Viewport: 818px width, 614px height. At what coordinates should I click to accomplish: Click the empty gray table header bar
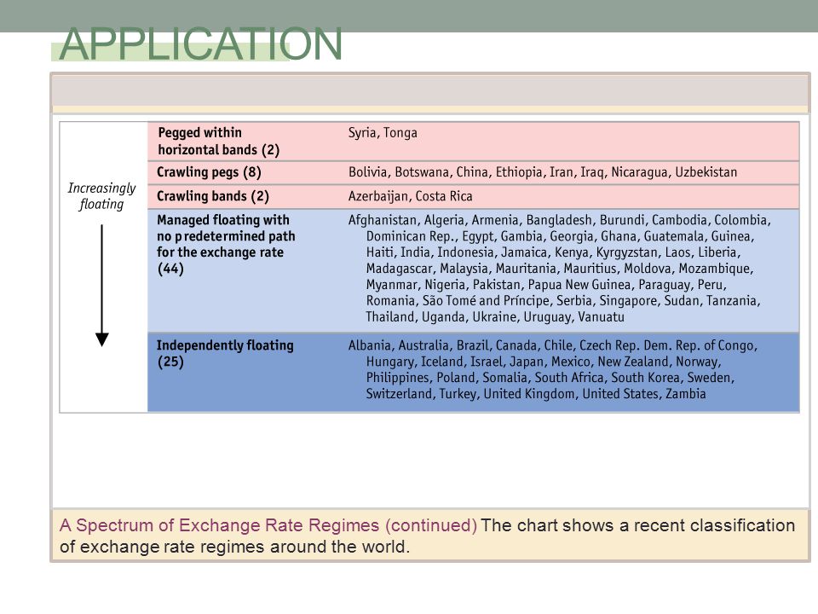429,91
